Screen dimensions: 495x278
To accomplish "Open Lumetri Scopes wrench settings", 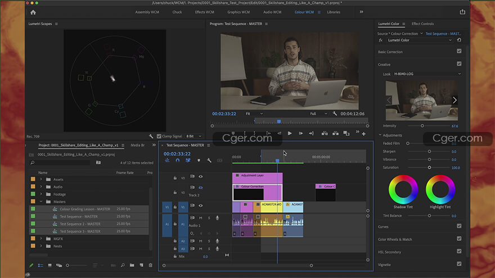I will (x=151, y=136).
